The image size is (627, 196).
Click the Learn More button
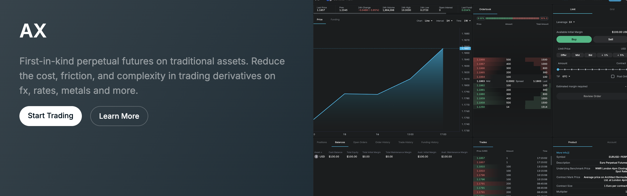(x=119, y=116)
